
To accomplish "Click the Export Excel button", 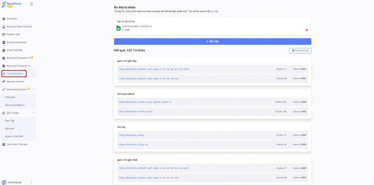I will coord(300,50).
